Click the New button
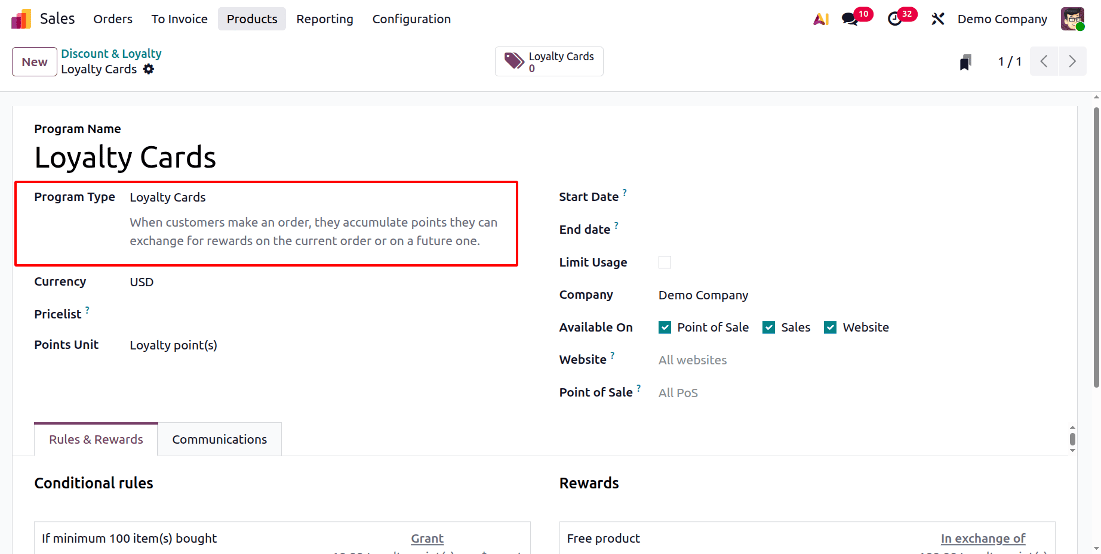 click(34, 61)
